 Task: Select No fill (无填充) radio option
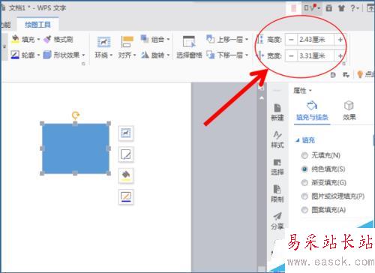(304, 155)
